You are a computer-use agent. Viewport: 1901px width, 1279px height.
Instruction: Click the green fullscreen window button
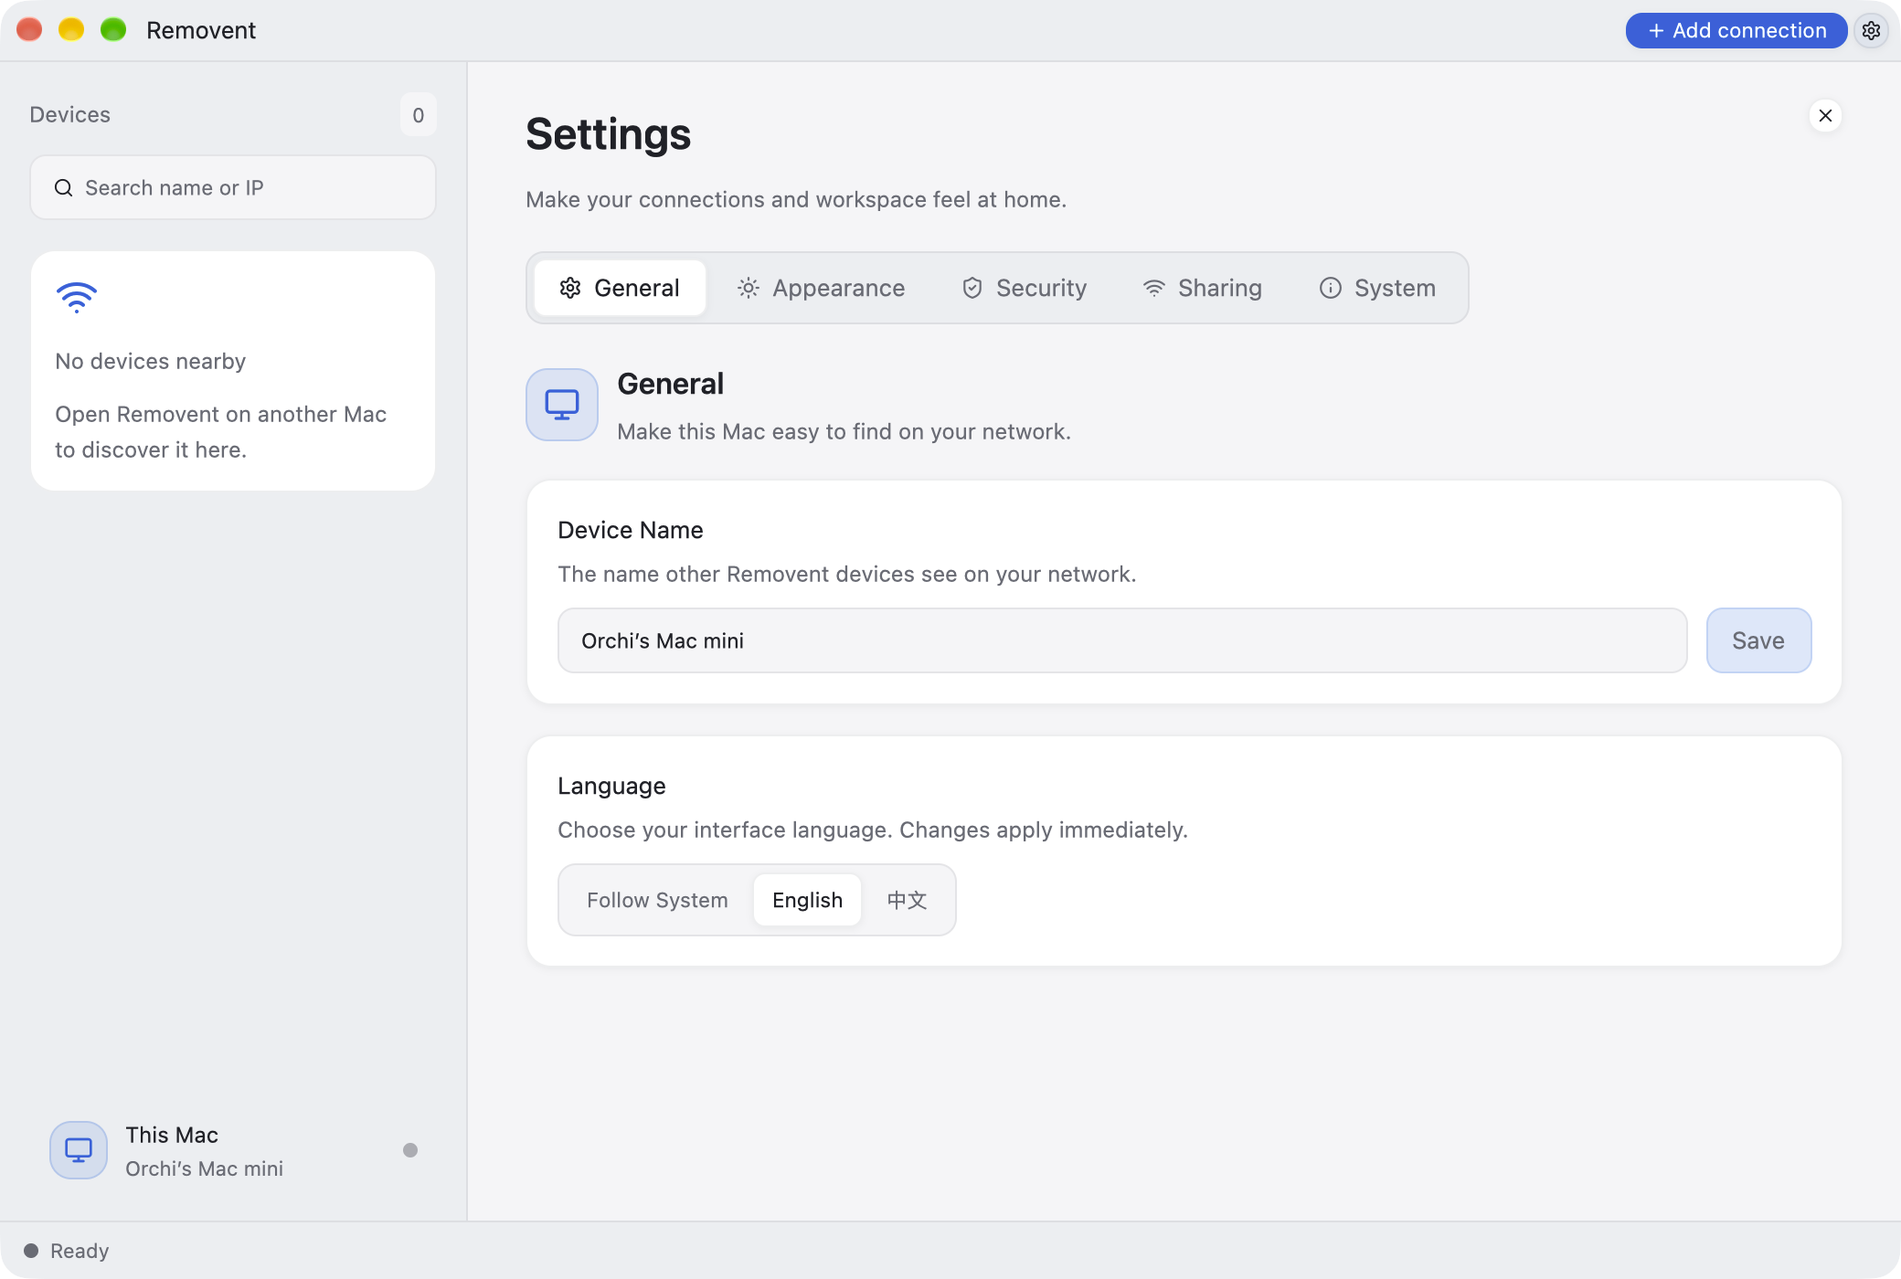pyautogui.click(x=113, y=30)
